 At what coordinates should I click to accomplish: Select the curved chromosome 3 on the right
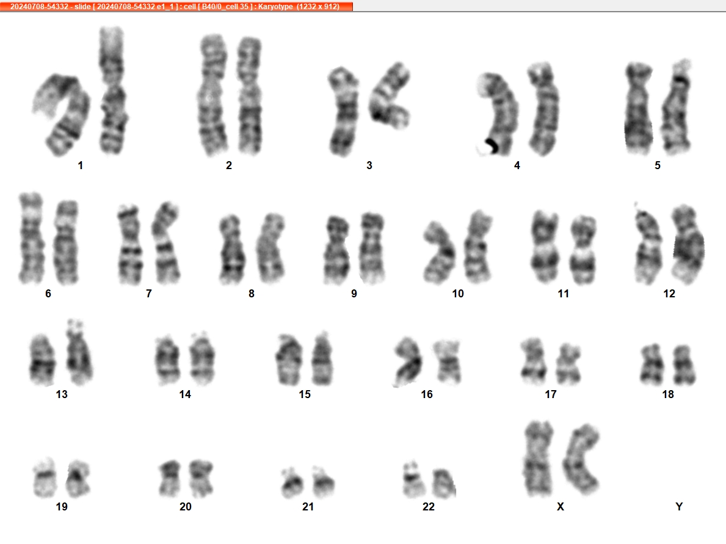point(390,96)
